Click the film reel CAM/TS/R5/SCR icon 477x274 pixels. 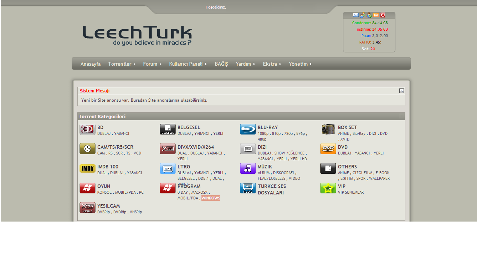(87, 149)
